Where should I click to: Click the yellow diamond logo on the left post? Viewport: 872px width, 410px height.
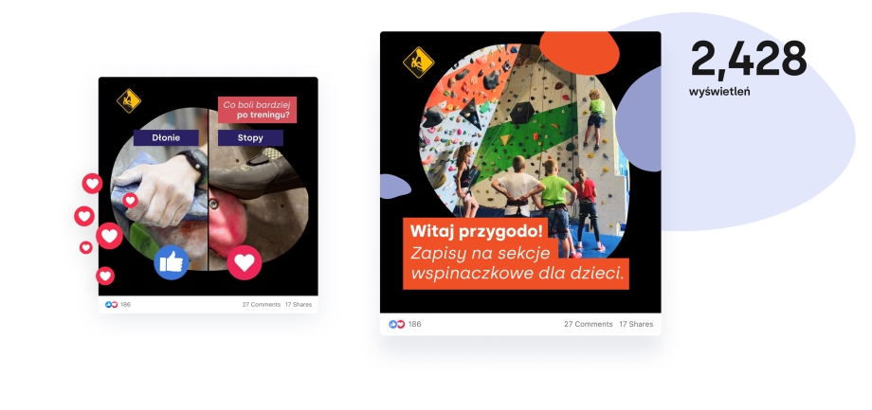click(x=129, y=101)
